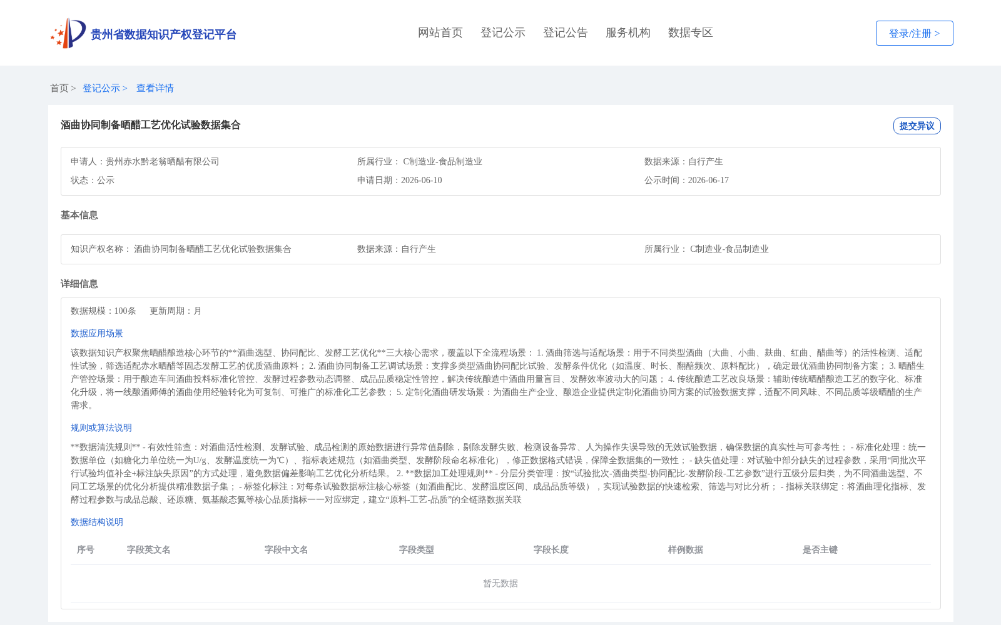Click top-row 所属行业 C制造业-食品制造业 text

point(420,161)
